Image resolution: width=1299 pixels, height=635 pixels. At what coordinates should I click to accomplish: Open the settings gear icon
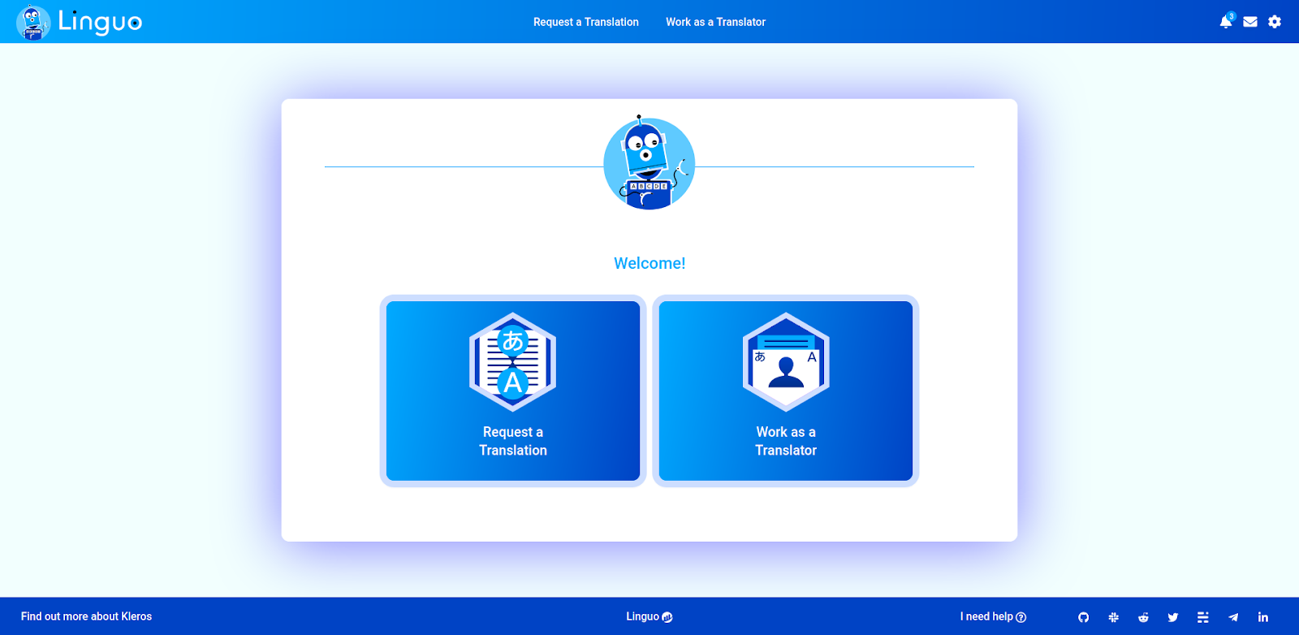pyautogui.click(x=1275, y=22)
